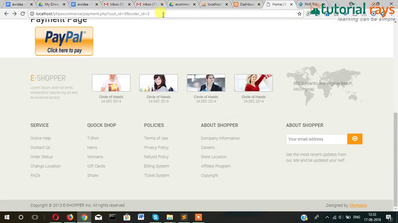The image size is (398, 223).
Task: Open the third Circle of Hands thumbnail, woman in suit
Action: (x=206, y=83)
